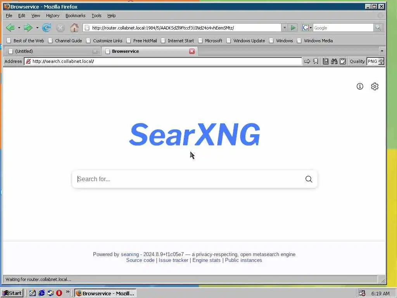
Task: Open the Windows Start button
Action: (x=12, y=293)
